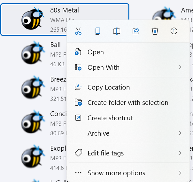
Task: Click the Open With list icon
Action: 78,67
